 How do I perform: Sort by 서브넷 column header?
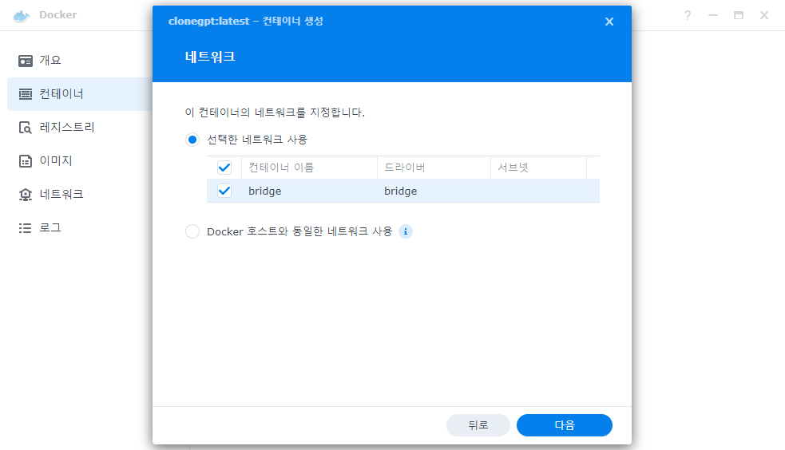(x=538, y=168)
